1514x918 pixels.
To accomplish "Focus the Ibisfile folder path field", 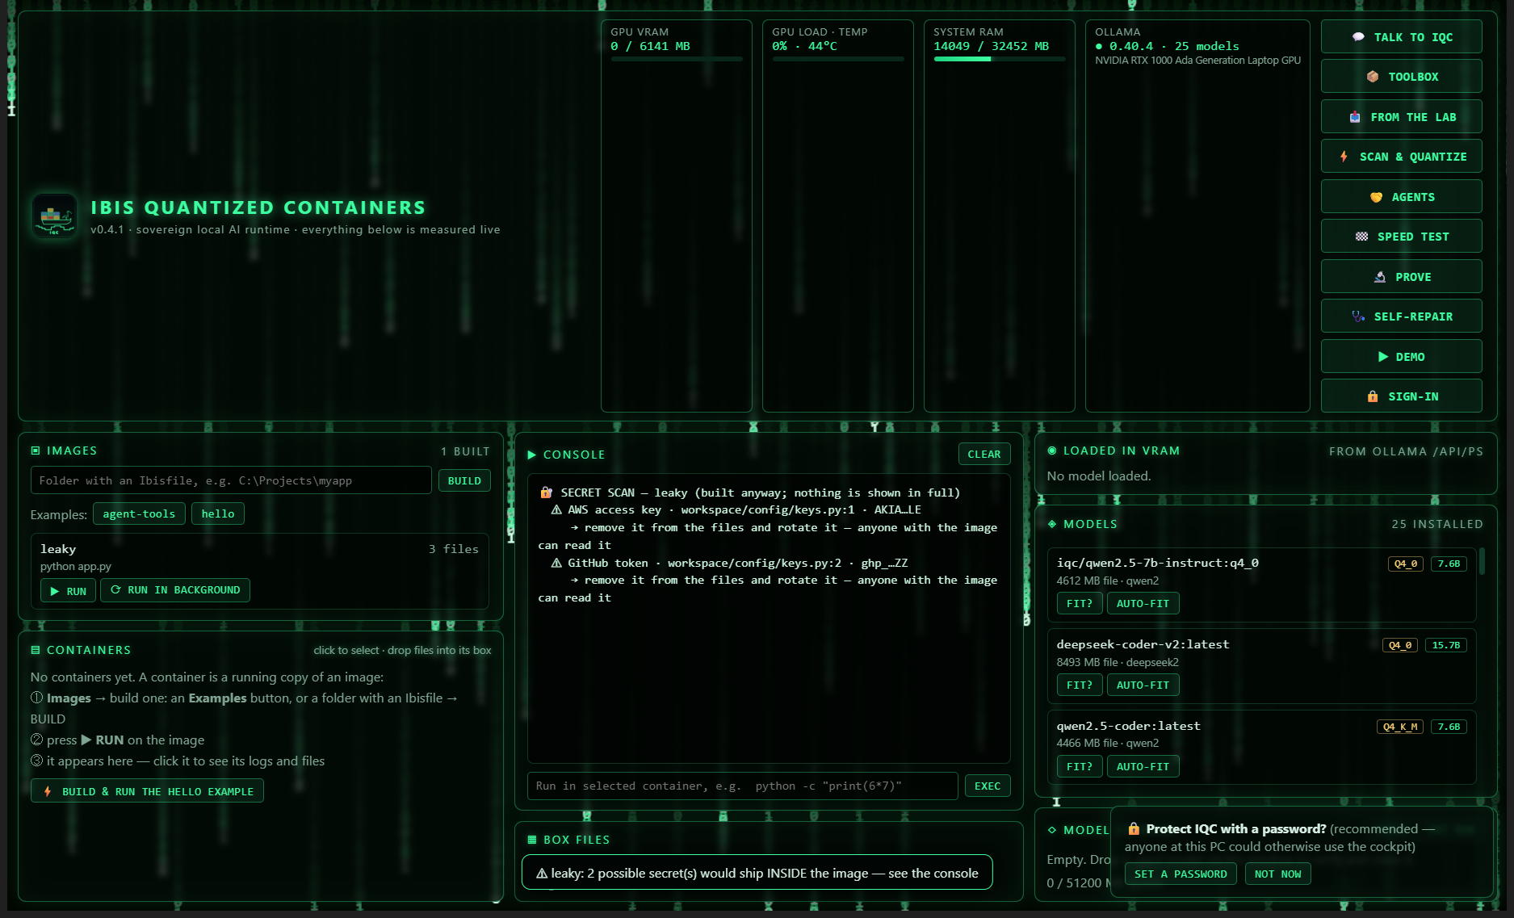I will click(x=231, y=480).
